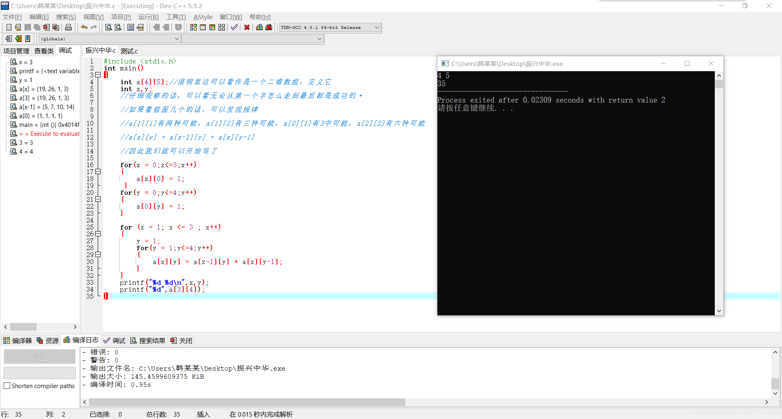Open the Find tool in toolbar
Image resolution: width=782 pixels, height=419 pixels.
coord(109,27)
